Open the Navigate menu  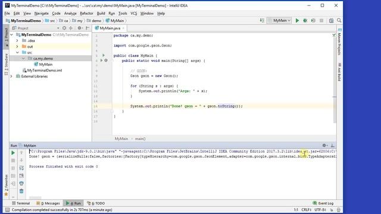[x=41, y=13]
